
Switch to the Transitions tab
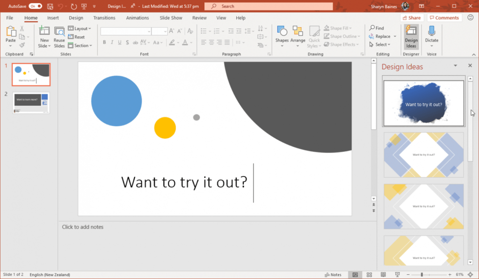point(104,18)
